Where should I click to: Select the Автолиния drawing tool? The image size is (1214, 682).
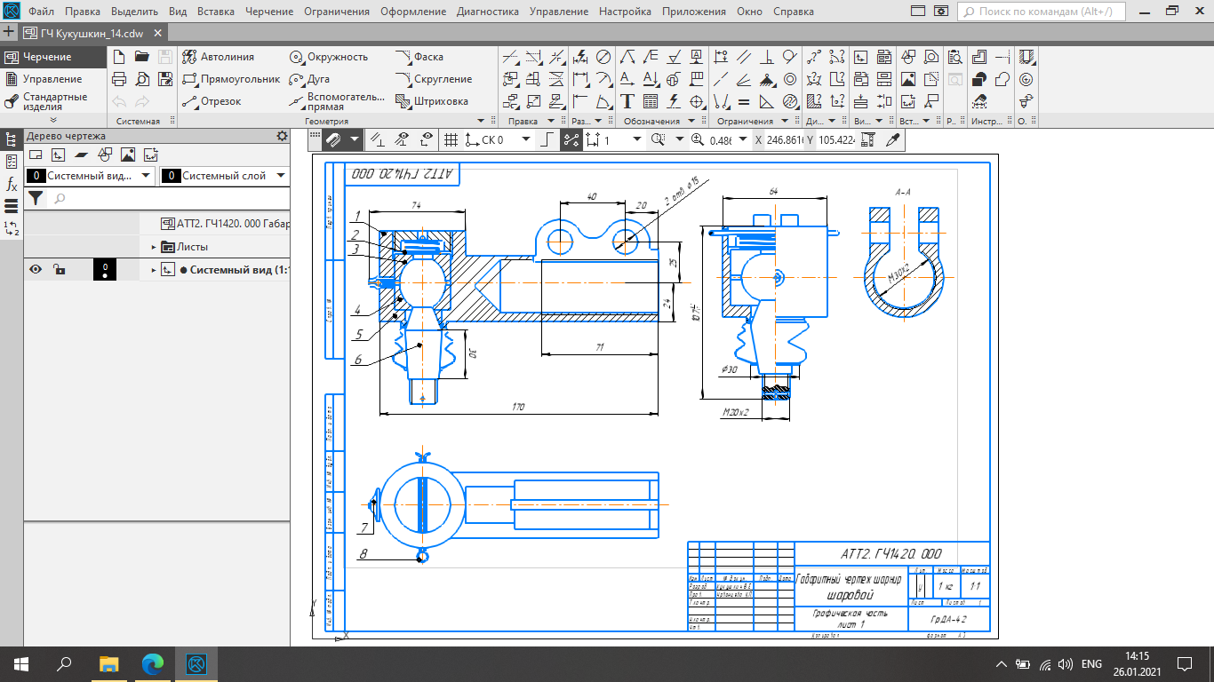tap(219, 57)
